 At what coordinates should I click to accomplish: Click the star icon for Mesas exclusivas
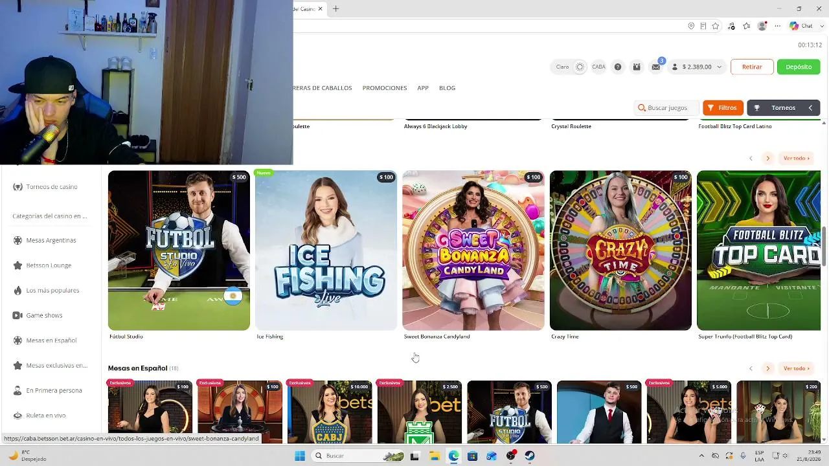(x=17, y=366)
